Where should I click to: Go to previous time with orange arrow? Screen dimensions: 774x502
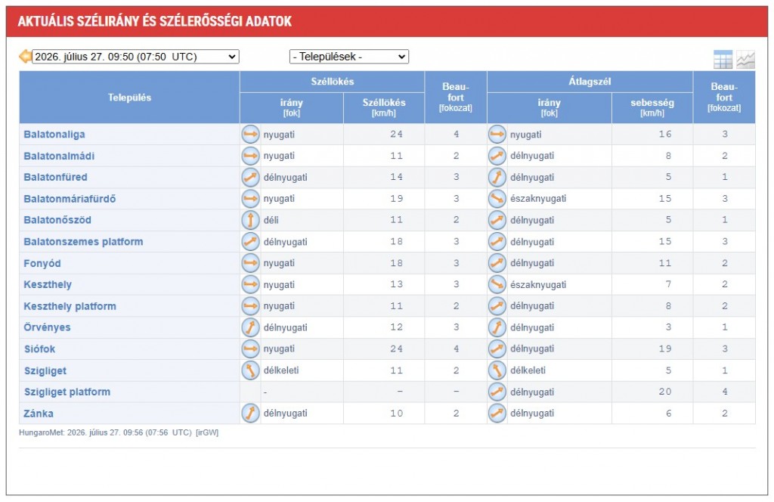25,56
